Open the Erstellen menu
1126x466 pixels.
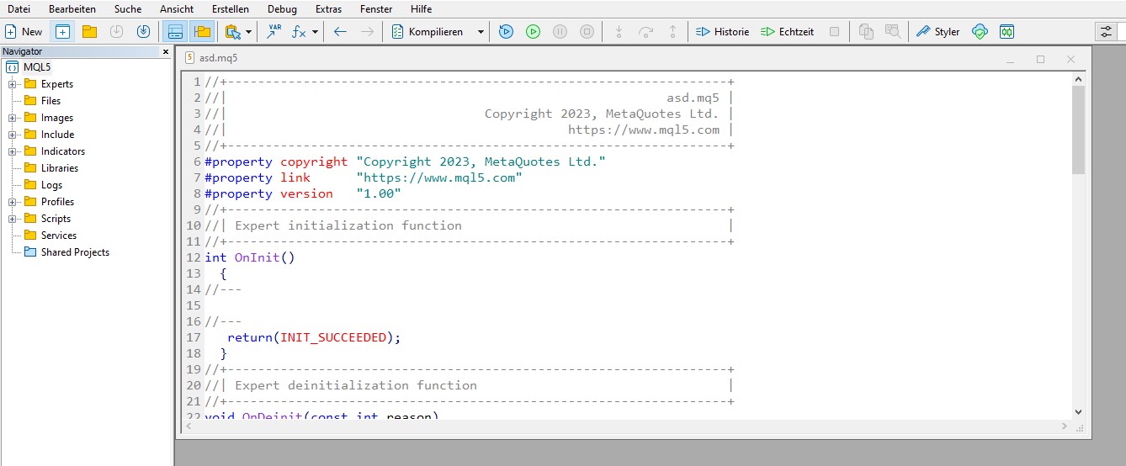pos(231,8)
